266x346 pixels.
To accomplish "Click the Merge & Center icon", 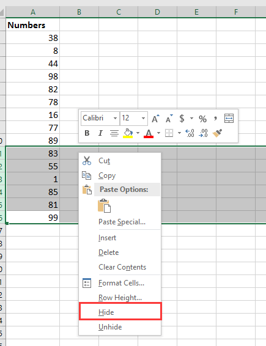I will [x=229, y=119].
